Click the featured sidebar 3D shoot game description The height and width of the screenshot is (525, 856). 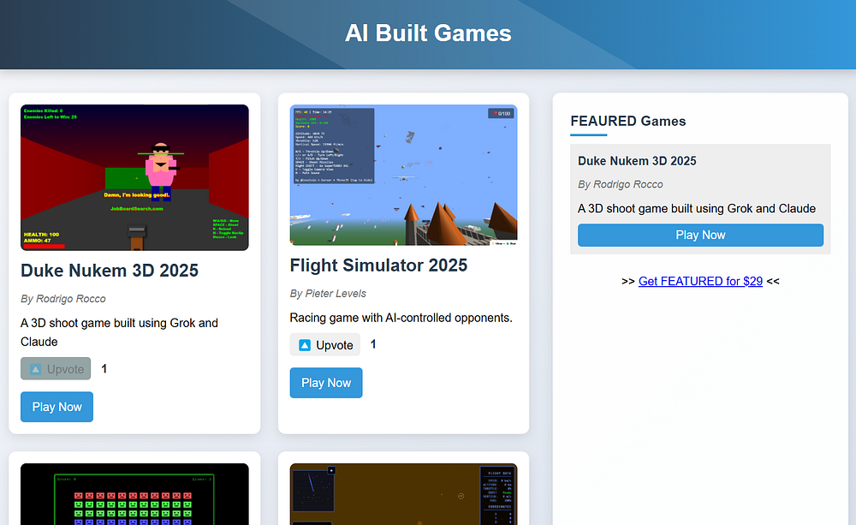pyautogui.click(x=697, y=209)
